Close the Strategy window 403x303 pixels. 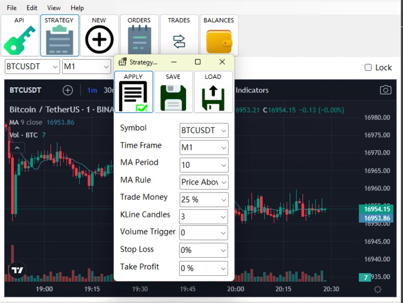pos(222,62)
